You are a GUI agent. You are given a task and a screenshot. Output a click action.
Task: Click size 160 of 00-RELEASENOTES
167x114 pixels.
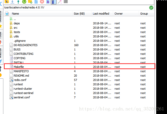pos(76,45)
